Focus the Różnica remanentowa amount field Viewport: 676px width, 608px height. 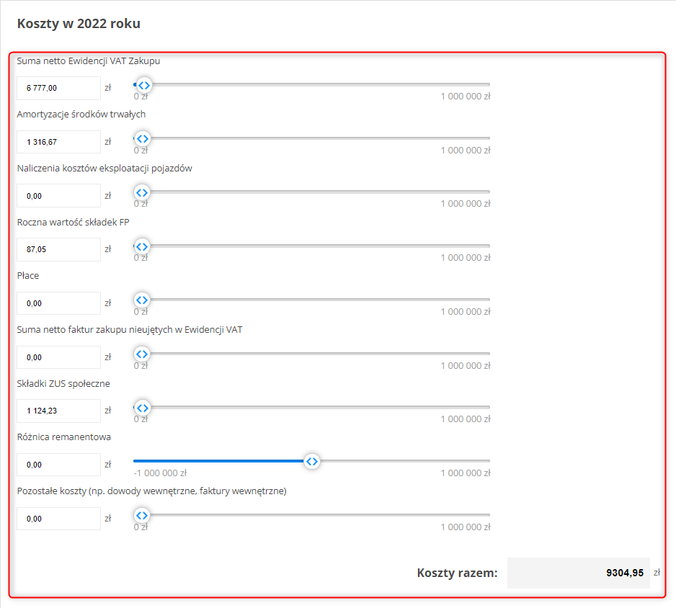pos(58,465)
